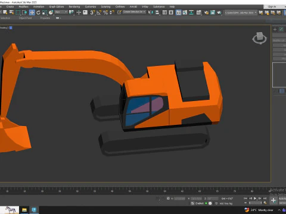The width and height of the screenshot is (286, 214).
Task: Open the Help menu
Action: (x=172, y=7)
